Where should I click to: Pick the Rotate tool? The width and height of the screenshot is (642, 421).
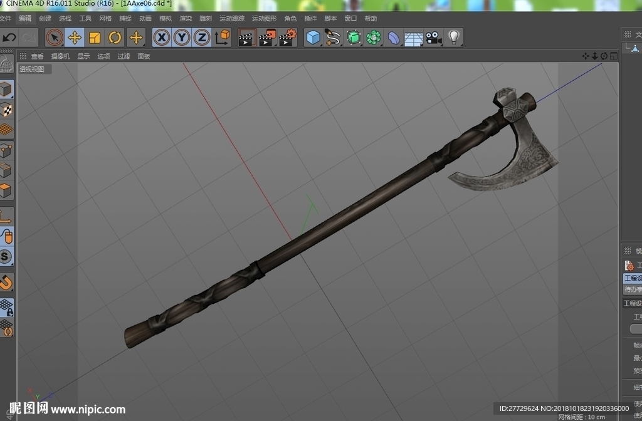(115, 38)
